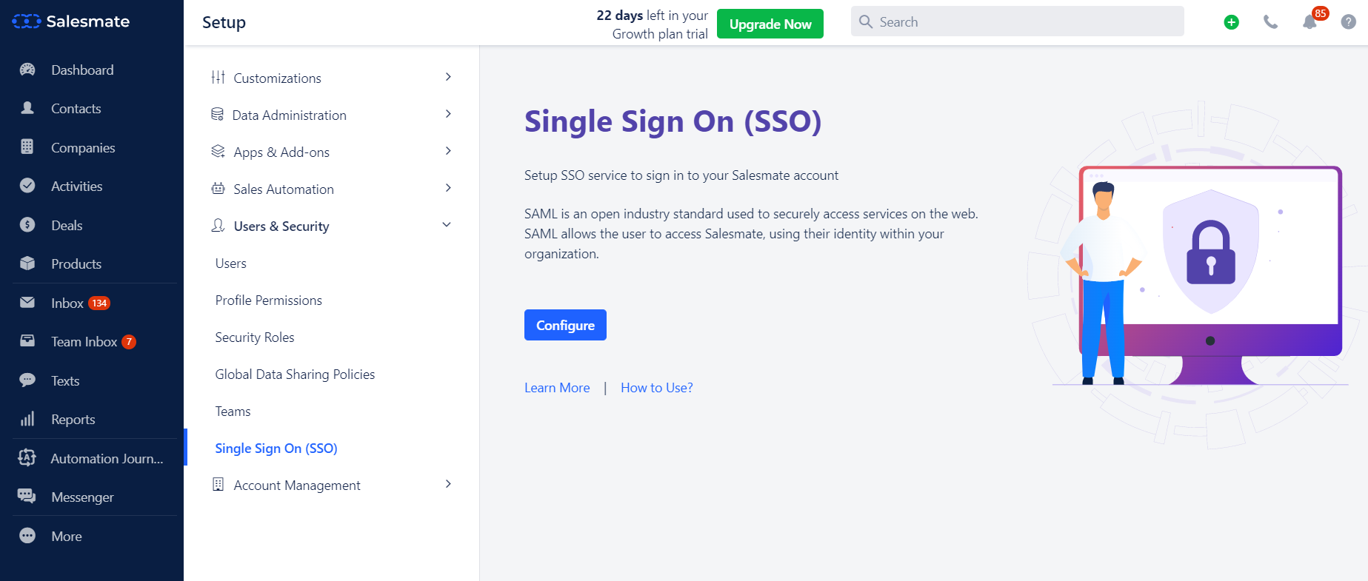Click the help question mark icon
This screenshot has width=1368, height=581.
tap(1349, 22)
